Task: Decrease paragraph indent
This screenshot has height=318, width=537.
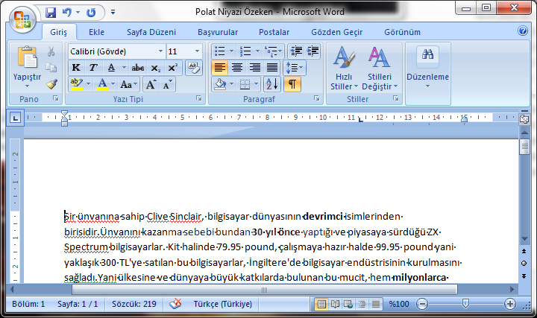Action: click(296, 51)
